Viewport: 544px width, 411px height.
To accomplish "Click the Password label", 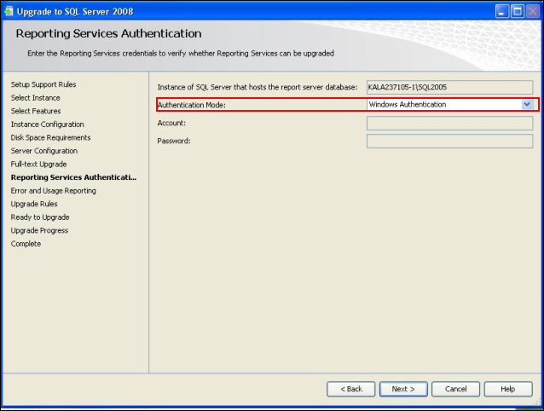I will click(x=174, y=142).
